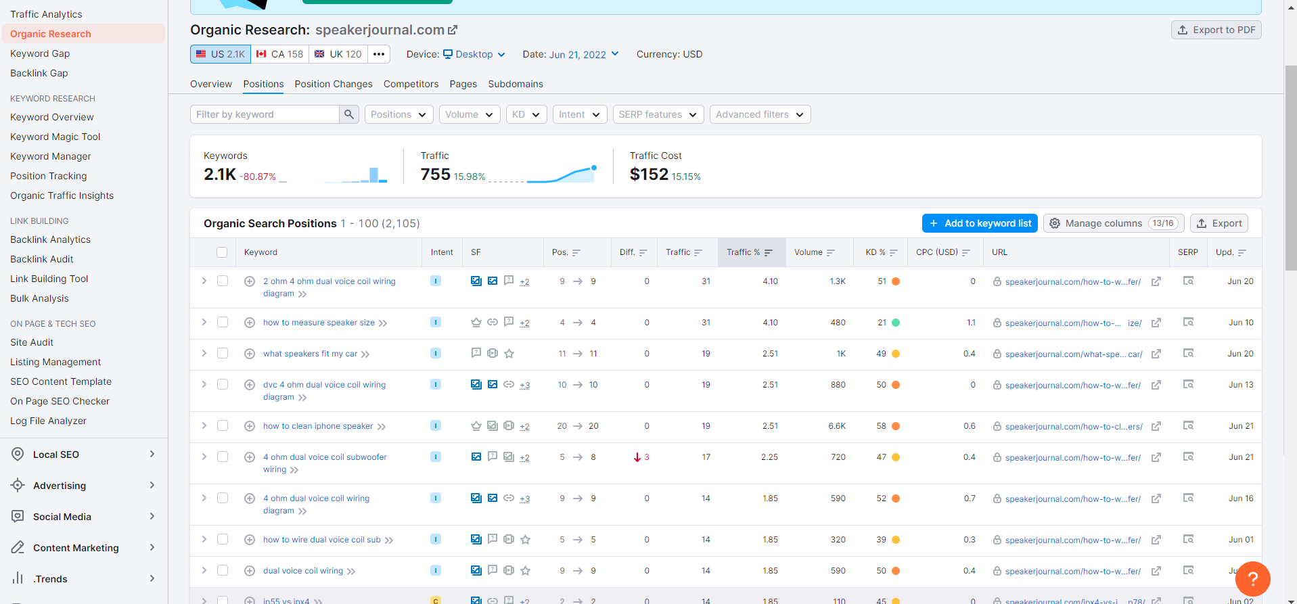Open the Advanced filters dropdown

click(x=760, y=114)
